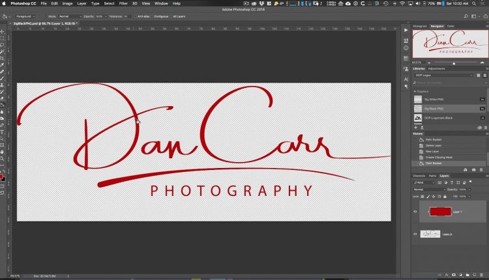Toggle lock image pixels brush icon
This screenshot has height=280, width=489.
point(428,197)
